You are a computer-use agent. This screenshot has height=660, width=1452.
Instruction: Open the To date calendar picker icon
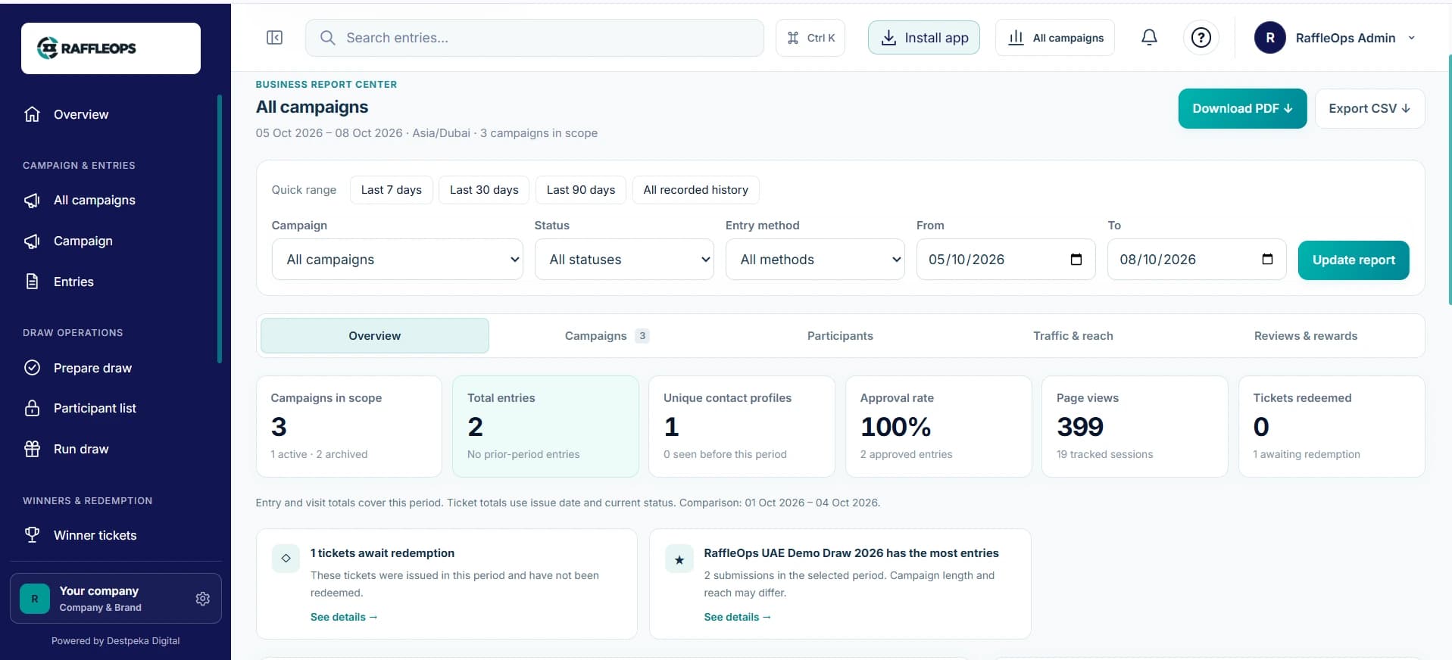(1267, 260)
